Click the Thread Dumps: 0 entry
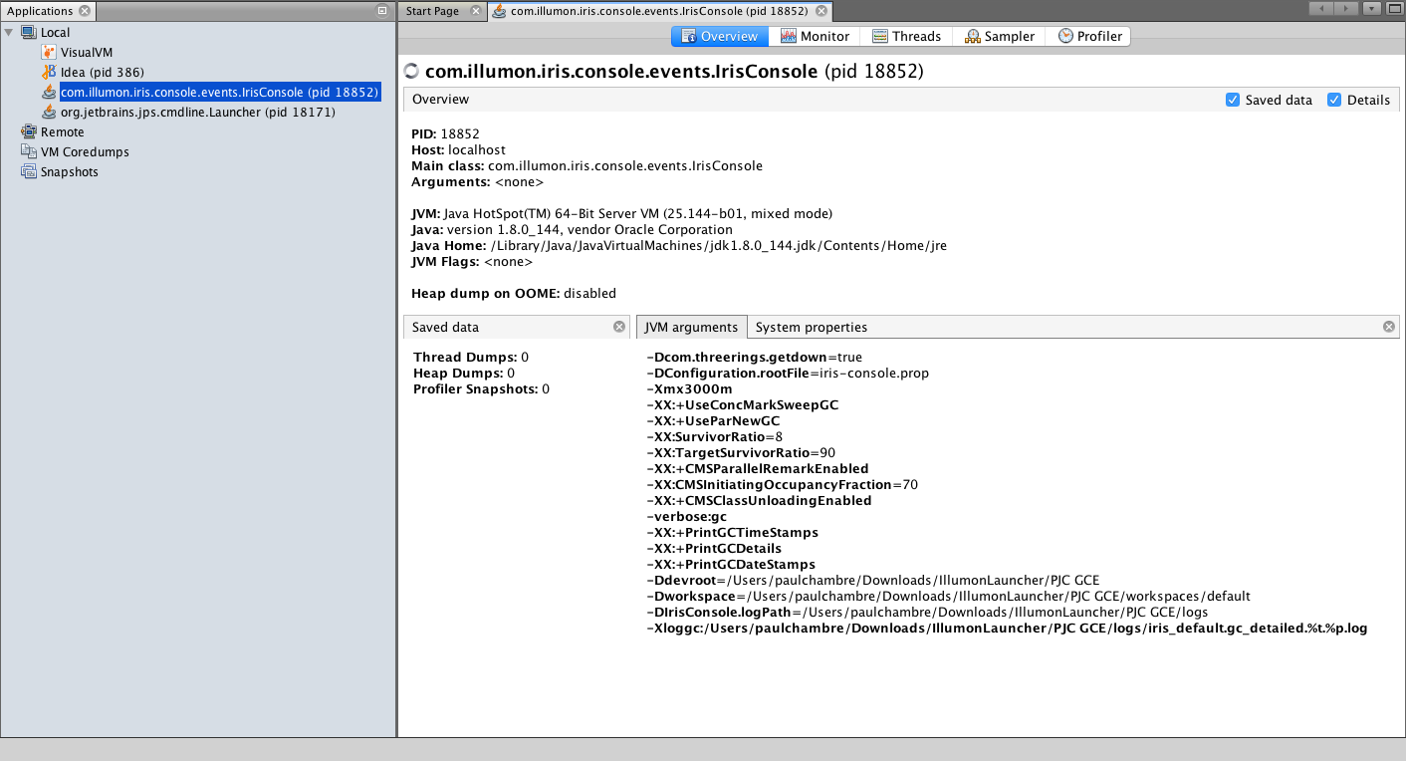 pos(471,357)
